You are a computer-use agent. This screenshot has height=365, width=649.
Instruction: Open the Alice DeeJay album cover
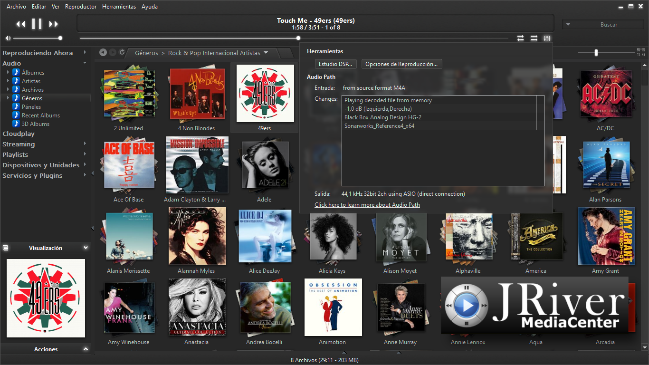(x=265, y=236)
